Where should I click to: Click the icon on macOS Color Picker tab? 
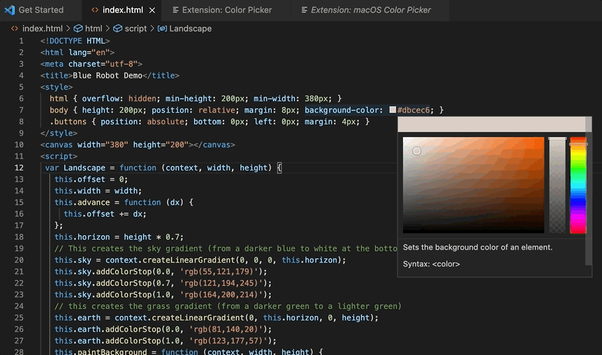click(x=304, y=10)
